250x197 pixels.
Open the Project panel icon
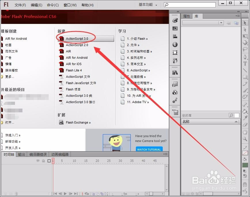point(175,112)
